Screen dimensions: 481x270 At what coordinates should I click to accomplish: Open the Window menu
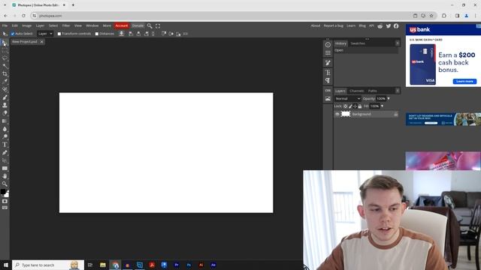coord(92,25)
